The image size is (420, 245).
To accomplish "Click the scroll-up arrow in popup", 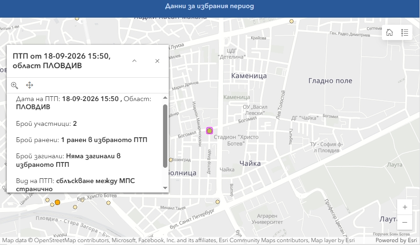I will (x=165, y=98).
